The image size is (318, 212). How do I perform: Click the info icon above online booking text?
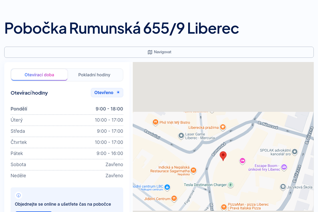(x=19, y=195)
